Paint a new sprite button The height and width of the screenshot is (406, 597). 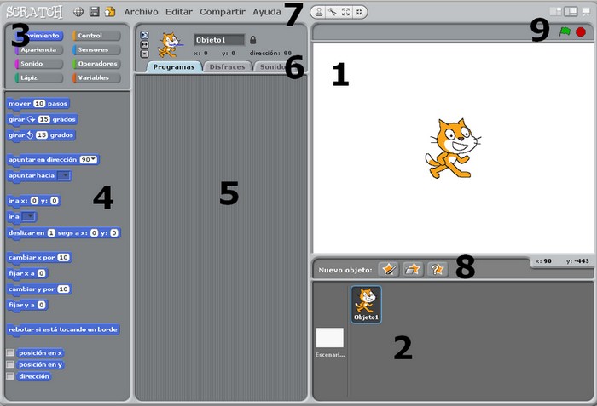point(388,270)
